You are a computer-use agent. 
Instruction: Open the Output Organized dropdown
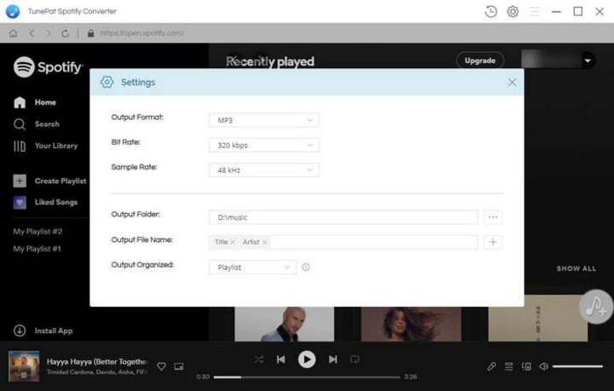click(x=252, y=267)
